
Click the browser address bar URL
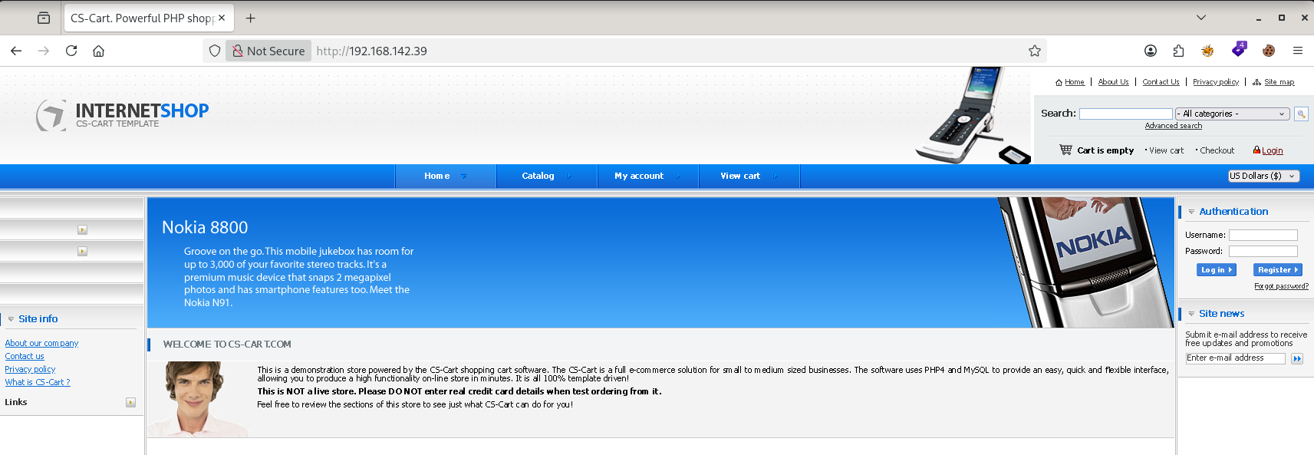(371, 51)
